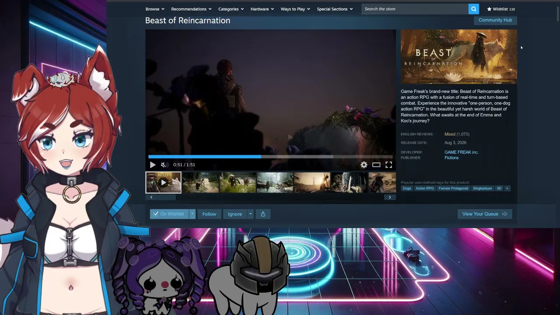The width and height of the screenshot is (560, 315).
Task: Select the Action RPG tag
Action: point(425,189)
